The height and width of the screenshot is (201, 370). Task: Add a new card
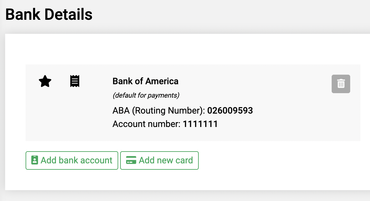pyautogui.click(x=159, y=160)
